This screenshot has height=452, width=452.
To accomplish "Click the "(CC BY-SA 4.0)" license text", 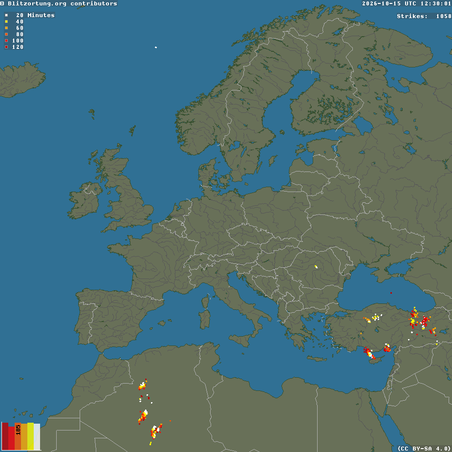I will click(425, 448).
